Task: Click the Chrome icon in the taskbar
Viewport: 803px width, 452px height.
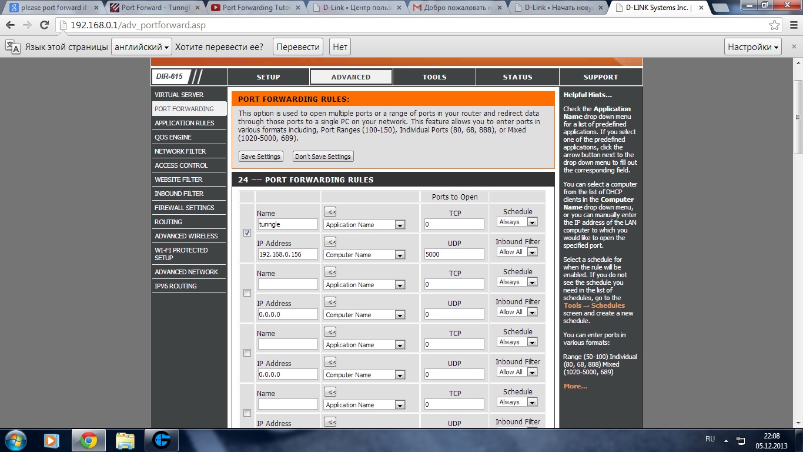Action: (89, 440)
